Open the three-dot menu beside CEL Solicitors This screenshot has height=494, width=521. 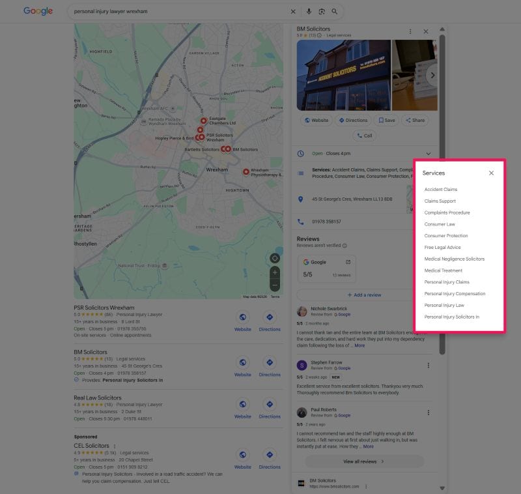click(115, 446)
